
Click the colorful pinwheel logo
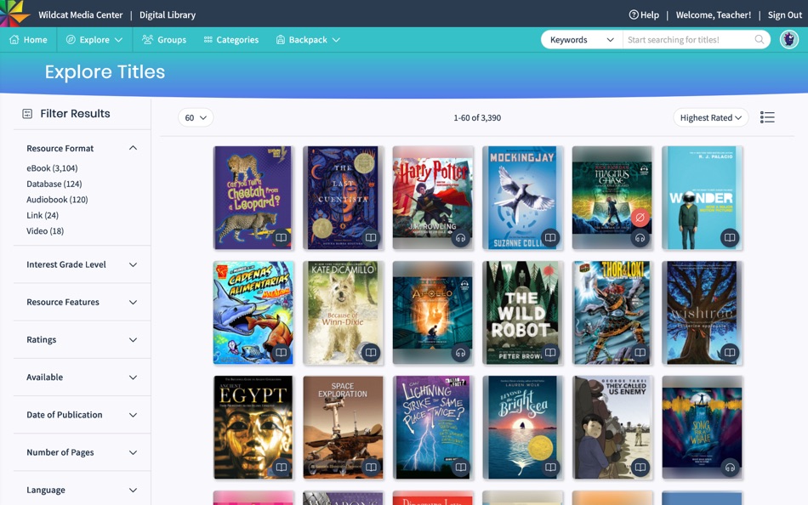click(14, 13)
